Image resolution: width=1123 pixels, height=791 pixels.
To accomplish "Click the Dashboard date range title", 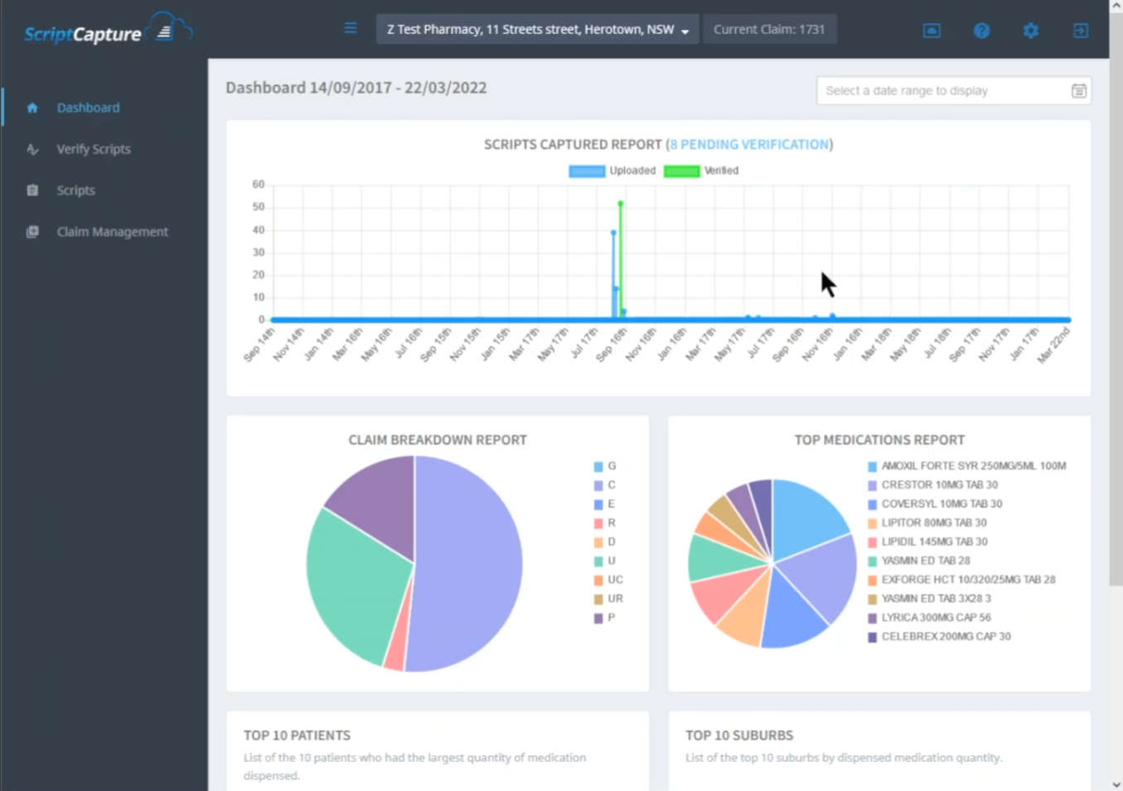I will (x=356, y=88).
